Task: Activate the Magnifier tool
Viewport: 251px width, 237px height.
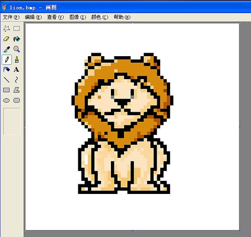Action: 17,49
